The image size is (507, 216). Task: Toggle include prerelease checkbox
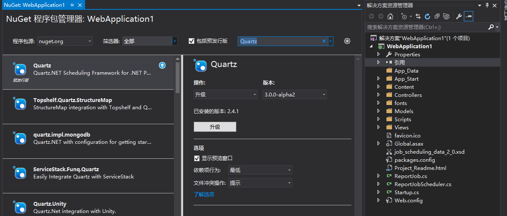(x=192, y=41)
